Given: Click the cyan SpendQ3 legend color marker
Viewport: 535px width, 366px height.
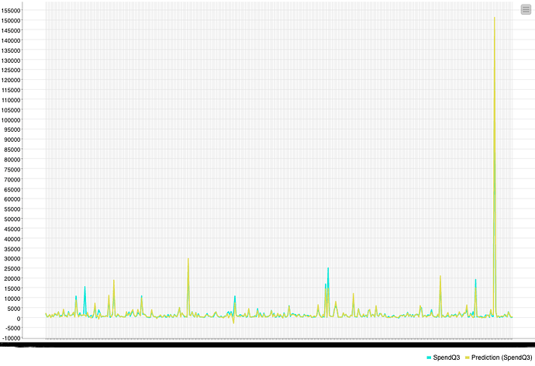Looking at the screenshot, I should click(429, 357).
